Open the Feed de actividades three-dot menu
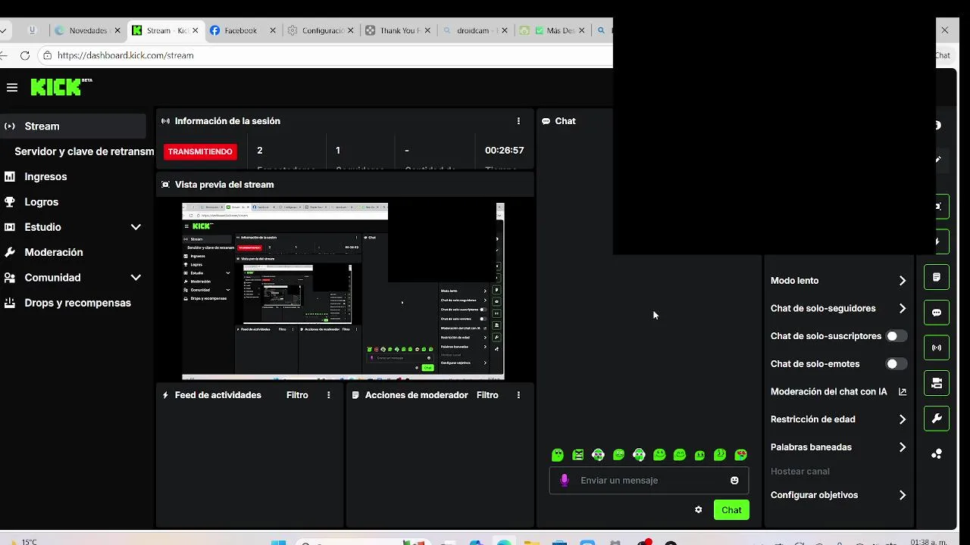This screenshot has height=545, width=970. coord(328,395)
